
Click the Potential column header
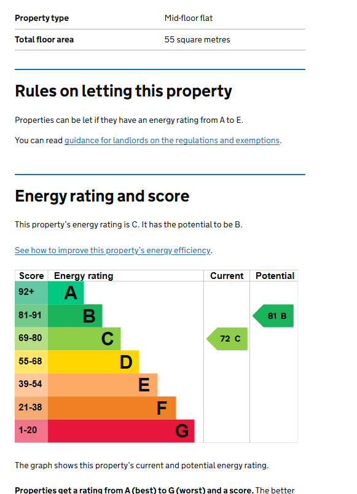[275, 276]
